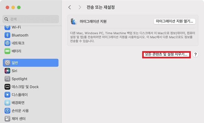Select the 배터리 label in sidebar
The image size is (204, 123).
[16, 51]
